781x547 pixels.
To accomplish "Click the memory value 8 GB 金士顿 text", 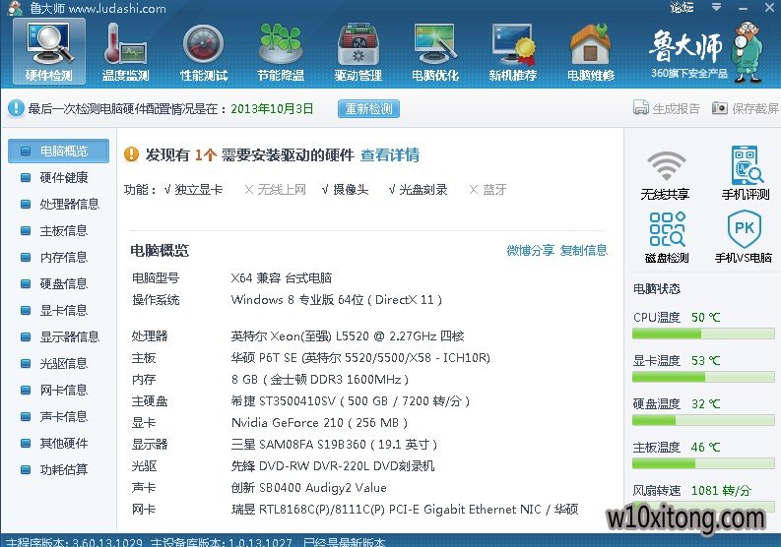I will (x=320, y=380).
